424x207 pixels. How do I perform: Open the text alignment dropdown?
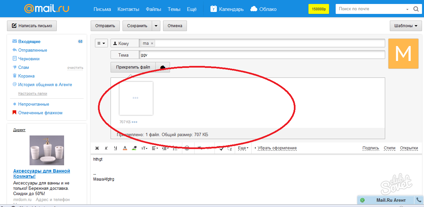point(155,148)
